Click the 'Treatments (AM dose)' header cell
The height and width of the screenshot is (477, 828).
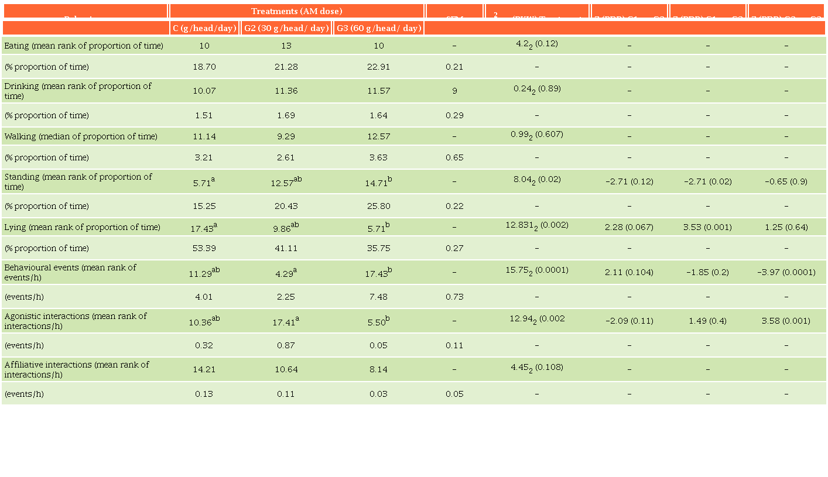point(296,11)
